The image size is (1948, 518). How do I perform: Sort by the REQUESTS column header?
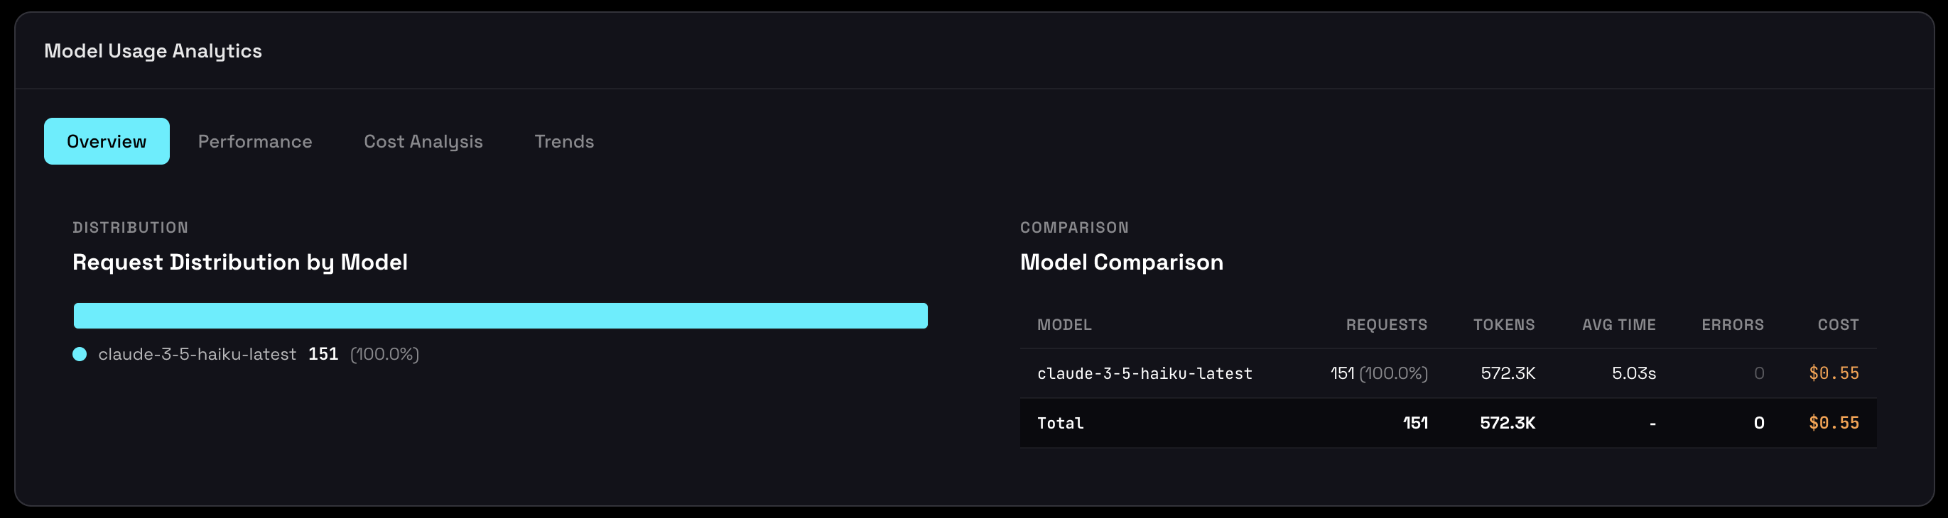click(1386, 325)
